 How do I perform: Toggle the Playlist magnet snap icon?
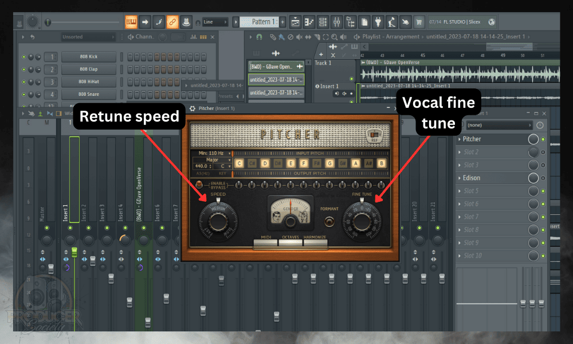(259, 37)
